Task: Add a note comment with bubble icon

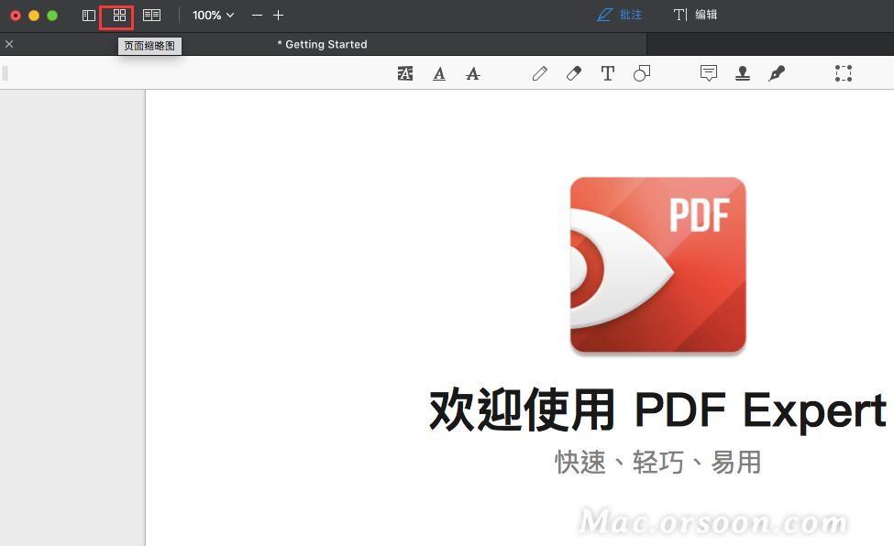Action: coord(709,73)
